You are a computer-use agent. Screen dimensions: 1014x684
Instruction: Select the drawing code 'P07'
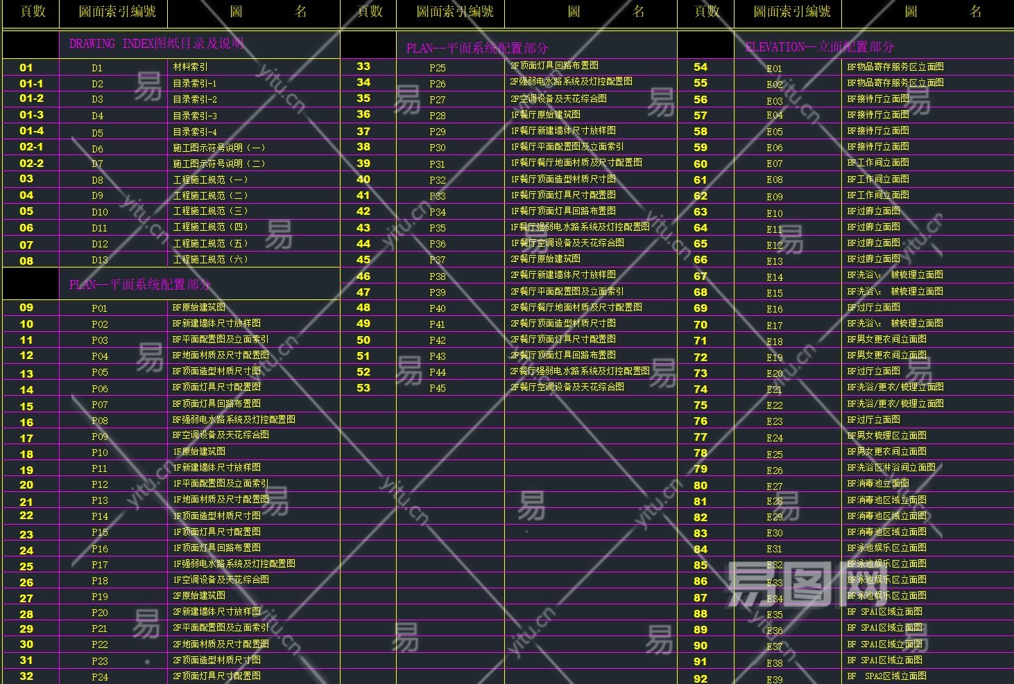pyautogui.click(x=100, y=404)
